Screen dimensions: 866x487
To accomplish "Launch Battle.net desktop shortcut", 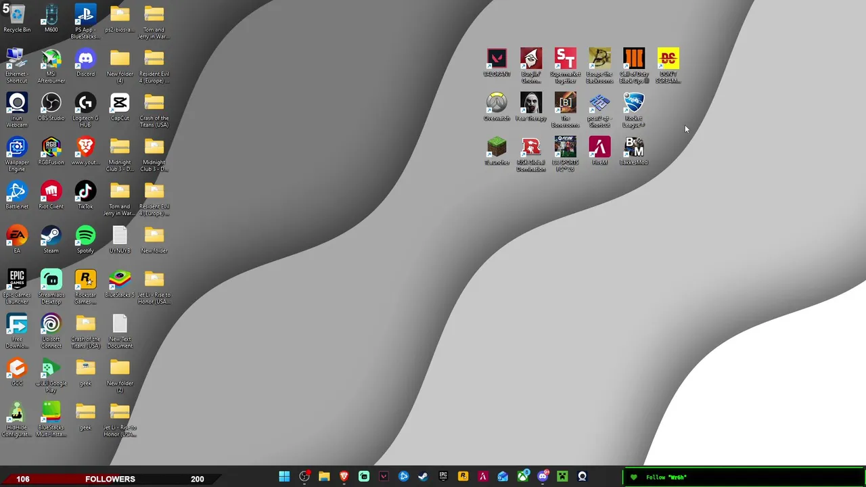I will pyautogui.click(x=17, y=195).
